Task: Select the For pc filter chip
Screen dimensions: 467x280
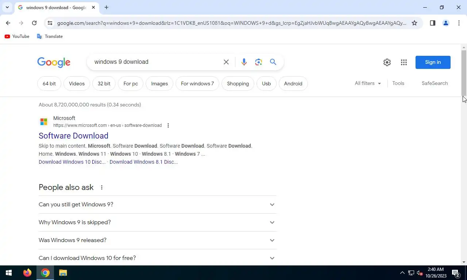Action: click(x=131, y=83)
